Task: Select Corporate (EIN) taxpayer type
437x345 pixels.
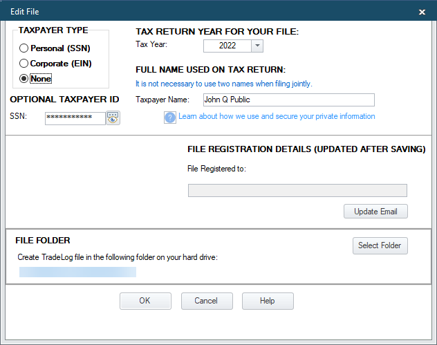Action: tap(55, 64)
